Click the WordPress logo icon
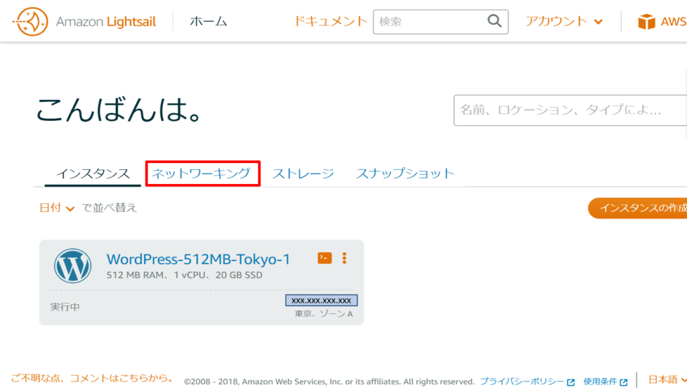This screenshot has height=392, width=687. click(72, 266)
